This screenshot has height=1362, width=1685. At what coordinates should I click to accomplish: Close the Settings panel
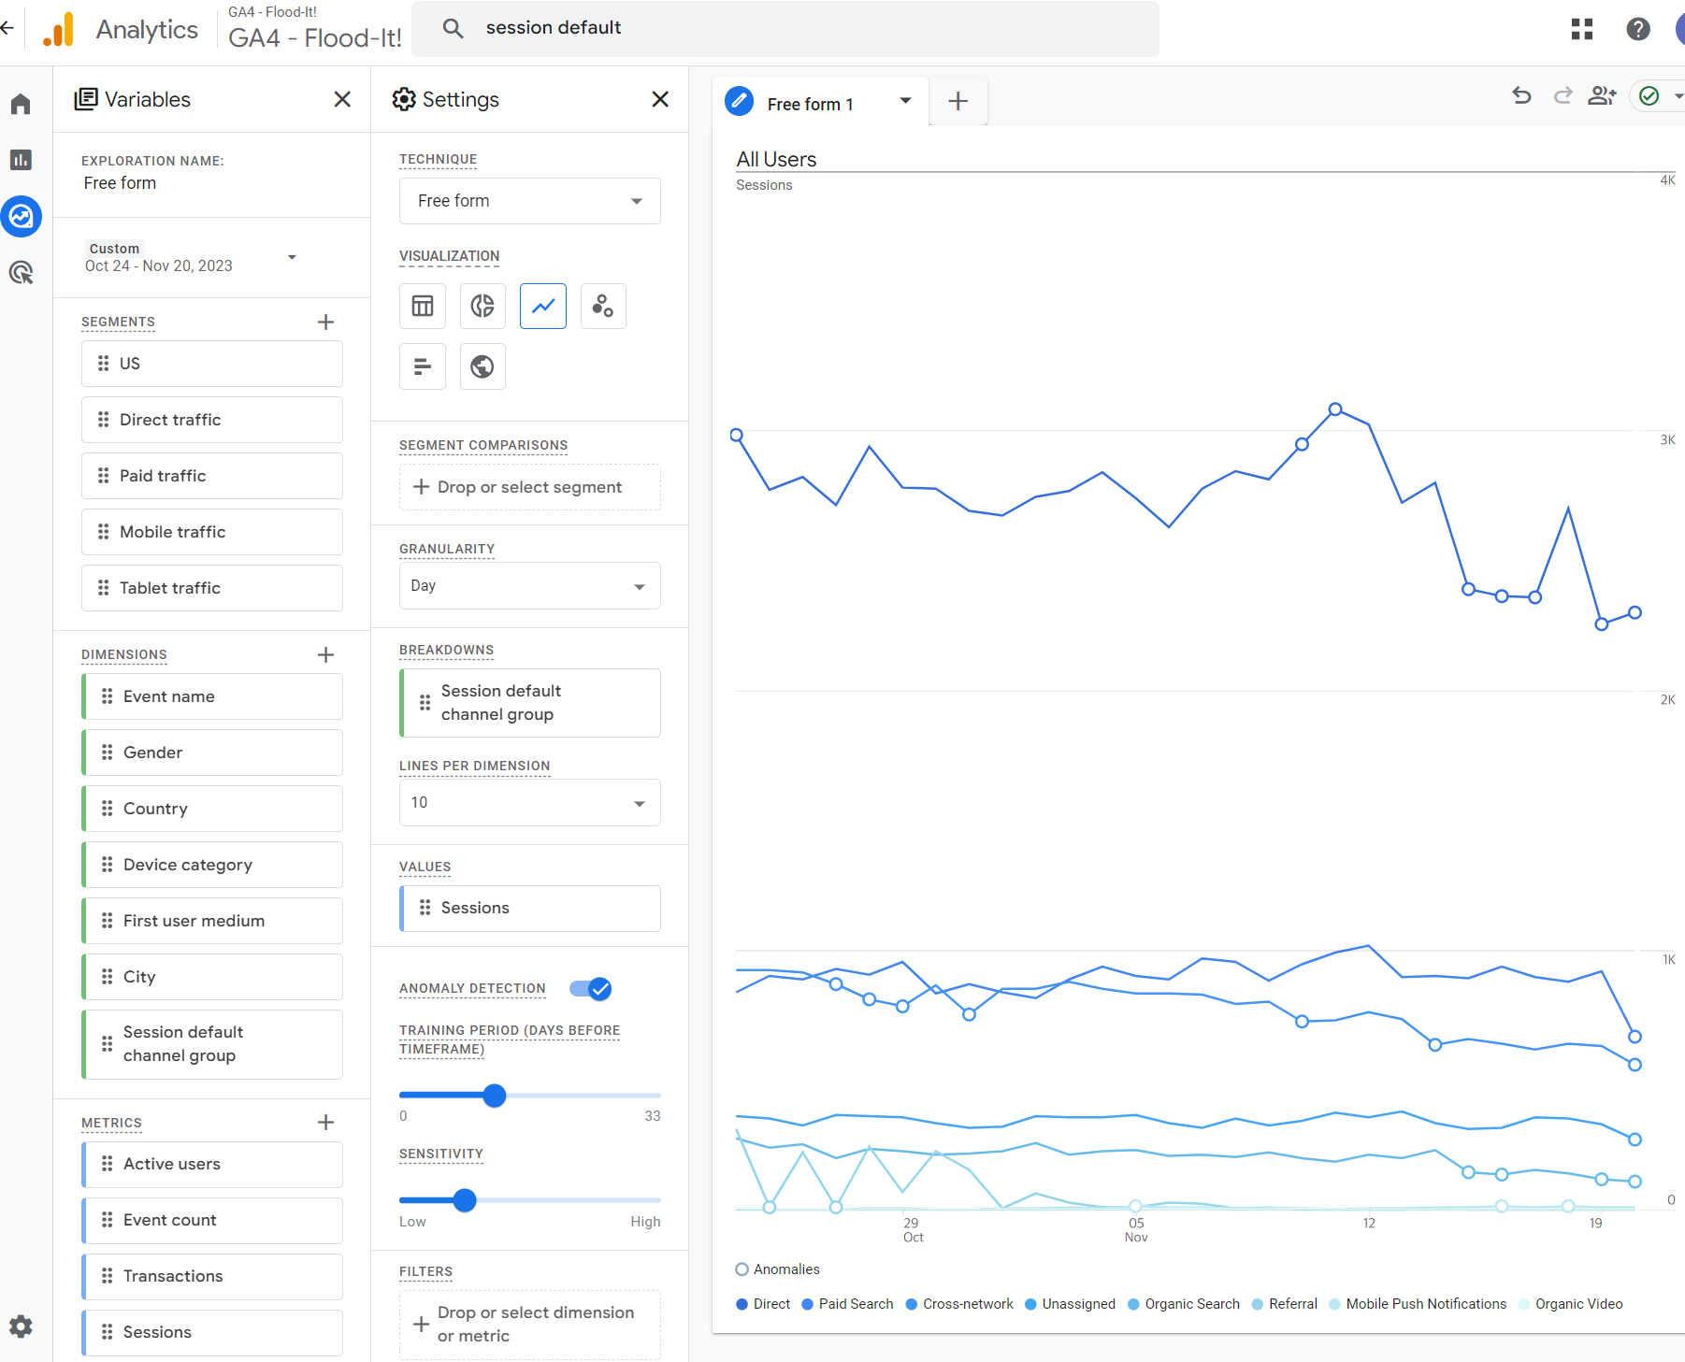[660, 99]
